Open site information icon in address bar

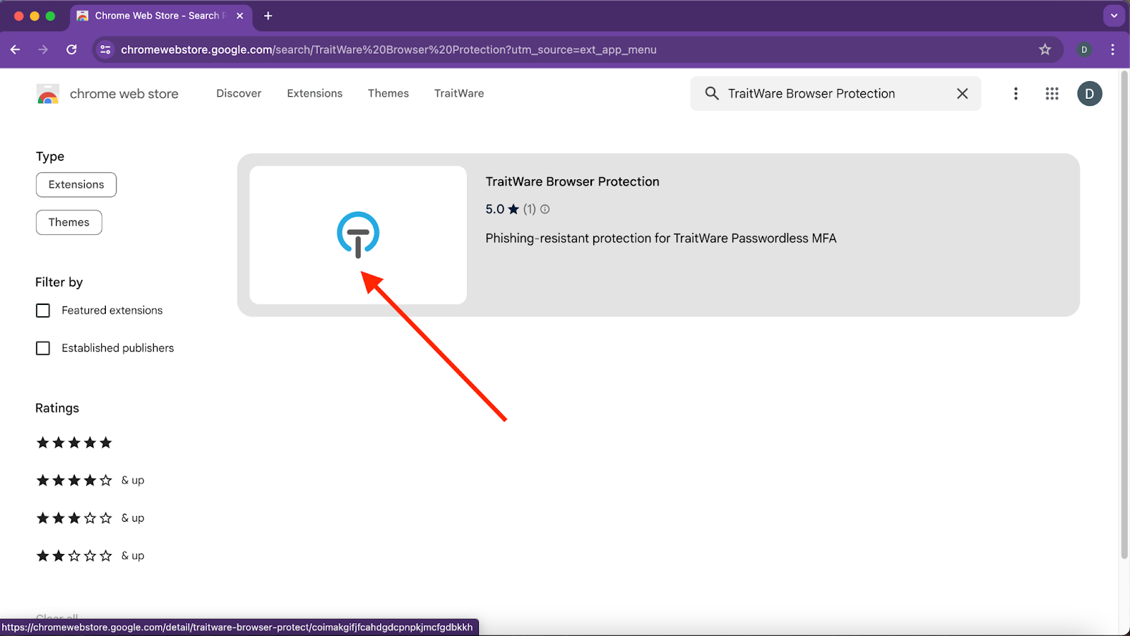105,49
